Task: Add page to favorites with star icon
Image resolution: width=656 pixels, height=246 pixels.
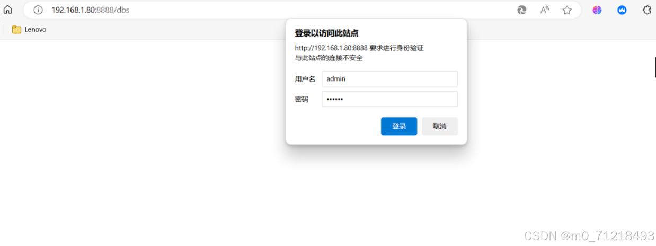Action: (x=567, y=10)
